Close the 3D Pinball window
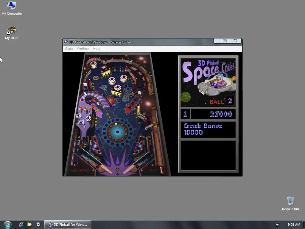305x229 pixels. (x=235, y=41)
